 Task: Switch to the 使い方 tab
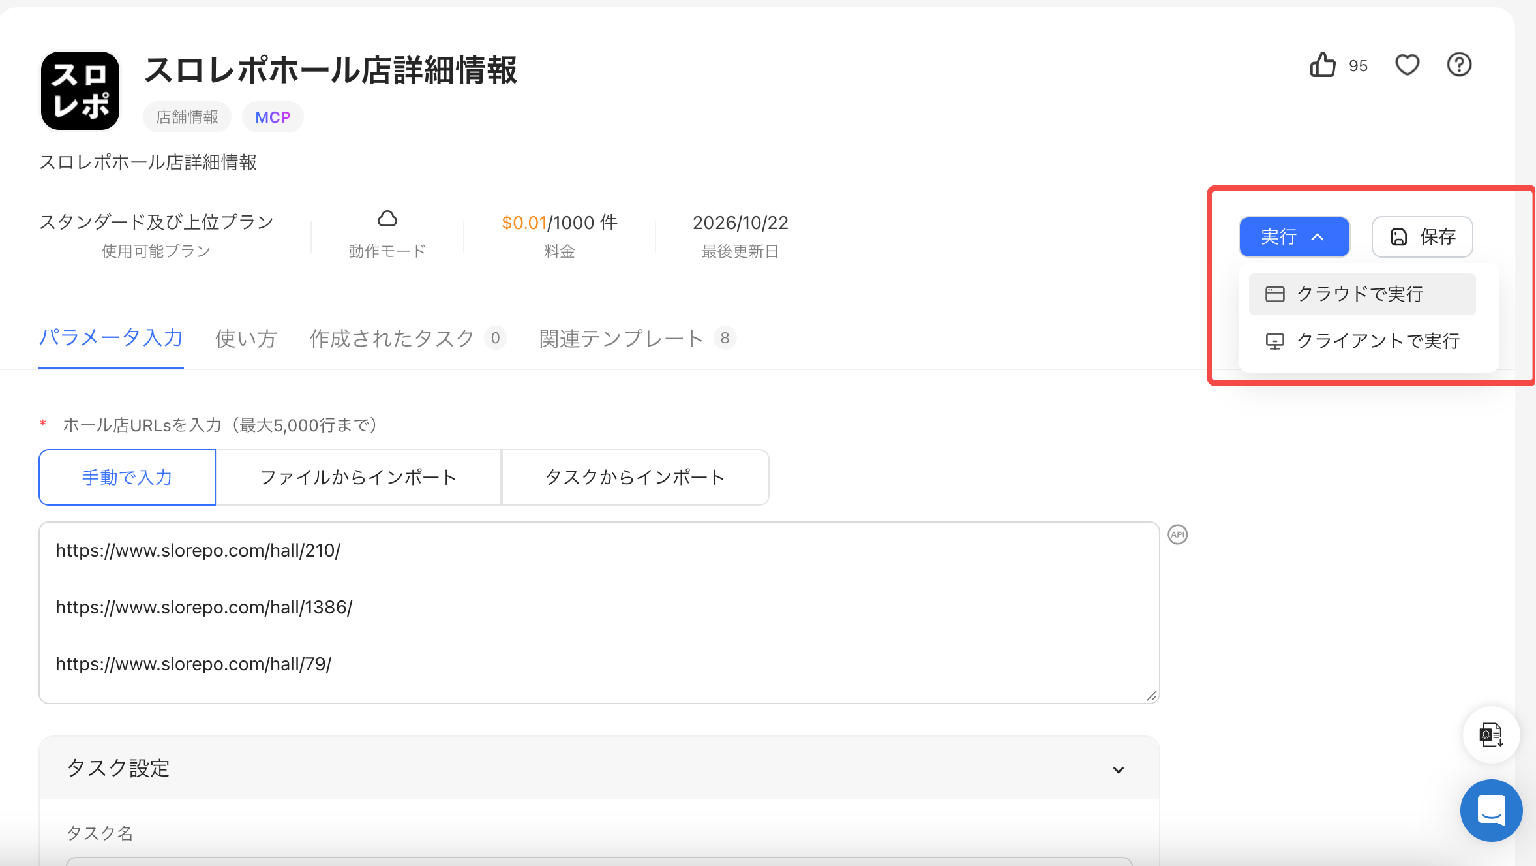point(246,338)
